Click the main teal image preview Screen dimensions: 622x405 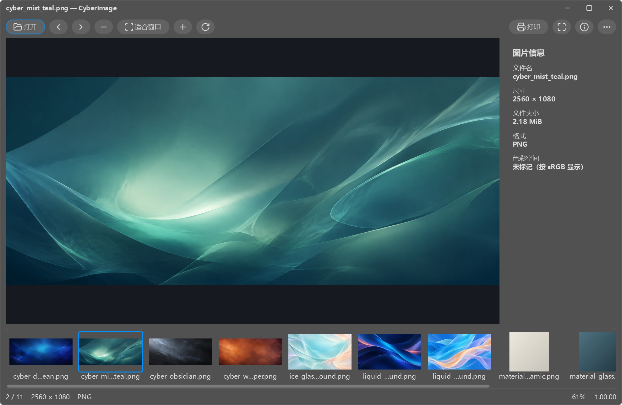[253, 181]
